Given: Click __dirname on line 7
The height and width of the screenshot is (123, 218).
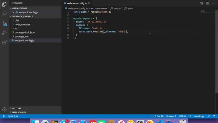Looking at the screenshot, I should [109, 32].
